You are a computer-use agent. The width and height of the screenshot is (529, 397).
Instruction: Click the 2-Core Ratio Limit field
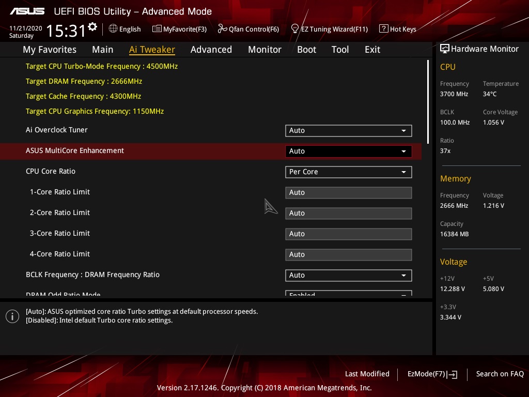point(349,213)
